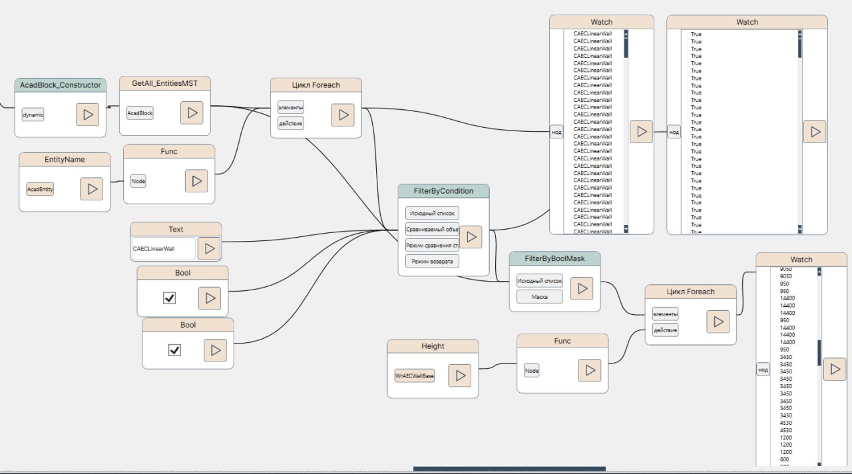Click the 'Маска' input port
Viewport: 852px width, 474px height.
(540, 297)
